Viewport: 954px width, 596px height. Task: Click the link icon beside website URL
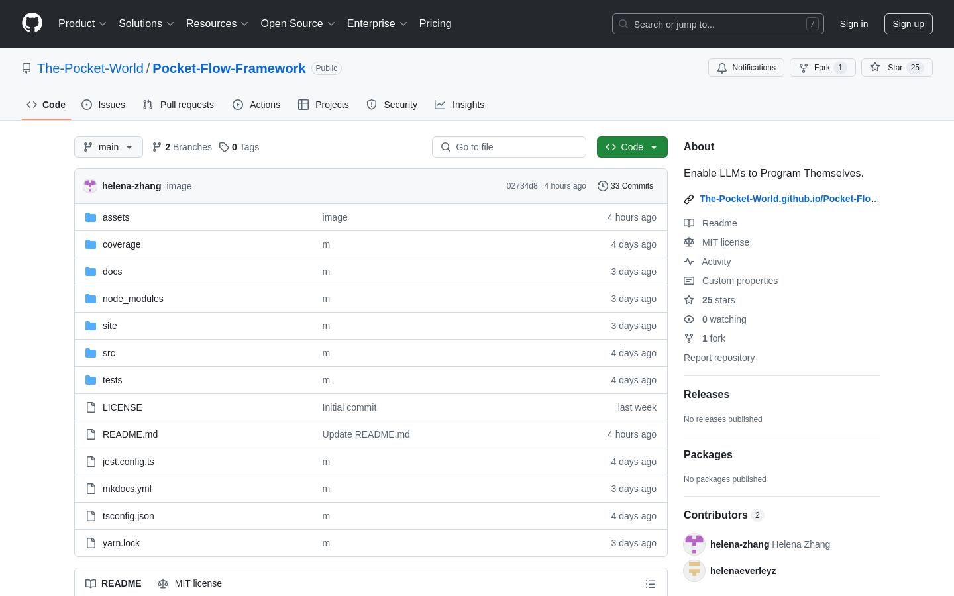coord(689,199)
